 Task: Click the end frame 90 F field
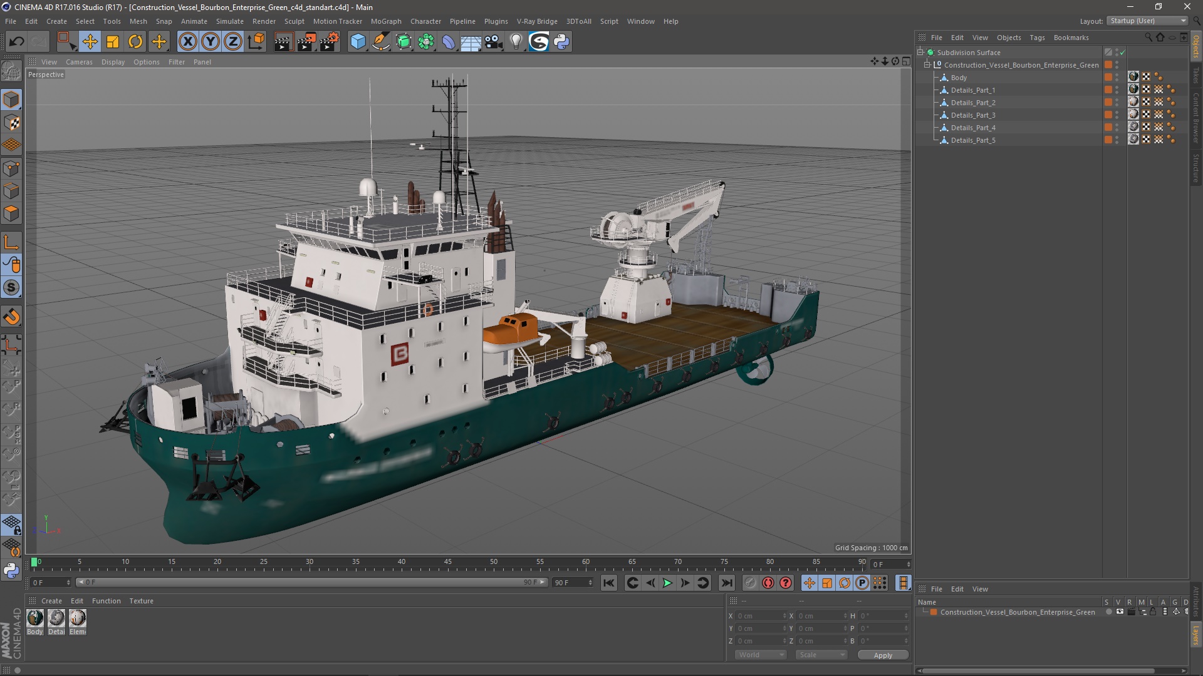tap(573, 583)
